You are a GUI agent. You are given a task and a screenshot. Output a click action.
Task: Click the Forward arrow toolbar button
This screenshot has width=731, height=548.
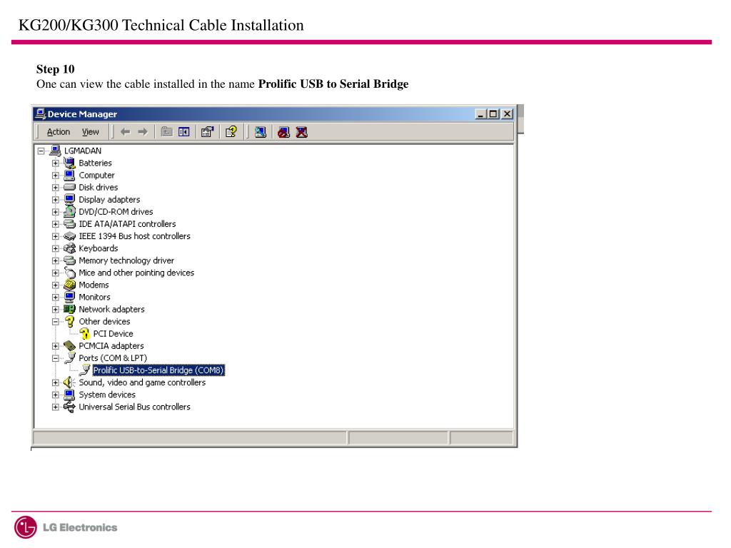point(143,132)
